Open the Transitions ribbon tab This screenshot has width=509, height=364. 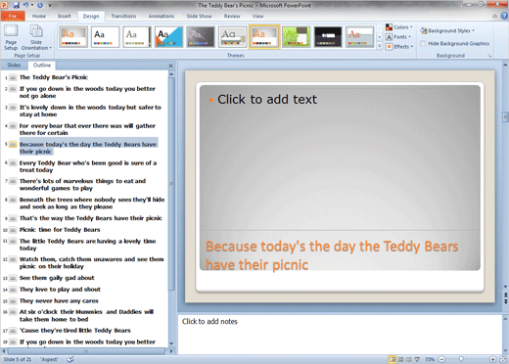tap(123, 16)
